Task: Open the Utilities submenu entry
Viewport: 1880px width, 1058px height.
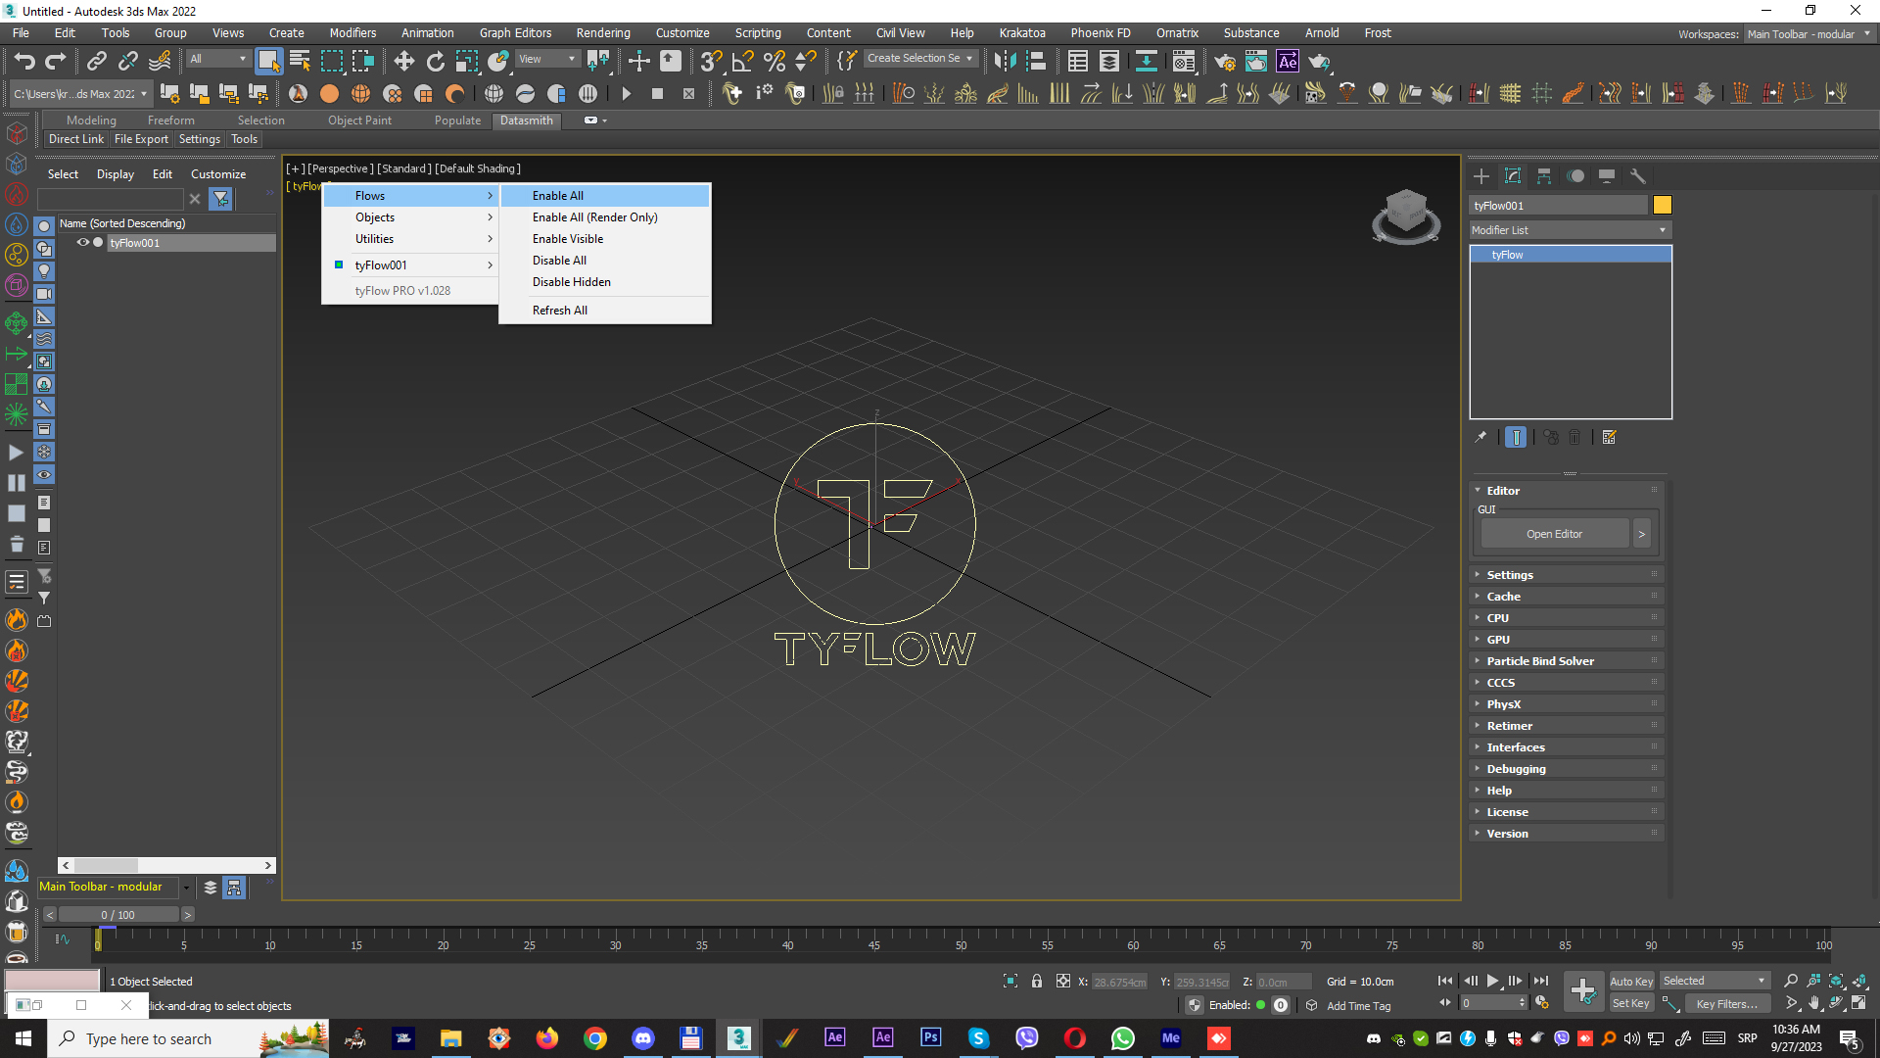Action: pyautogui.click(x=410, y=239)
